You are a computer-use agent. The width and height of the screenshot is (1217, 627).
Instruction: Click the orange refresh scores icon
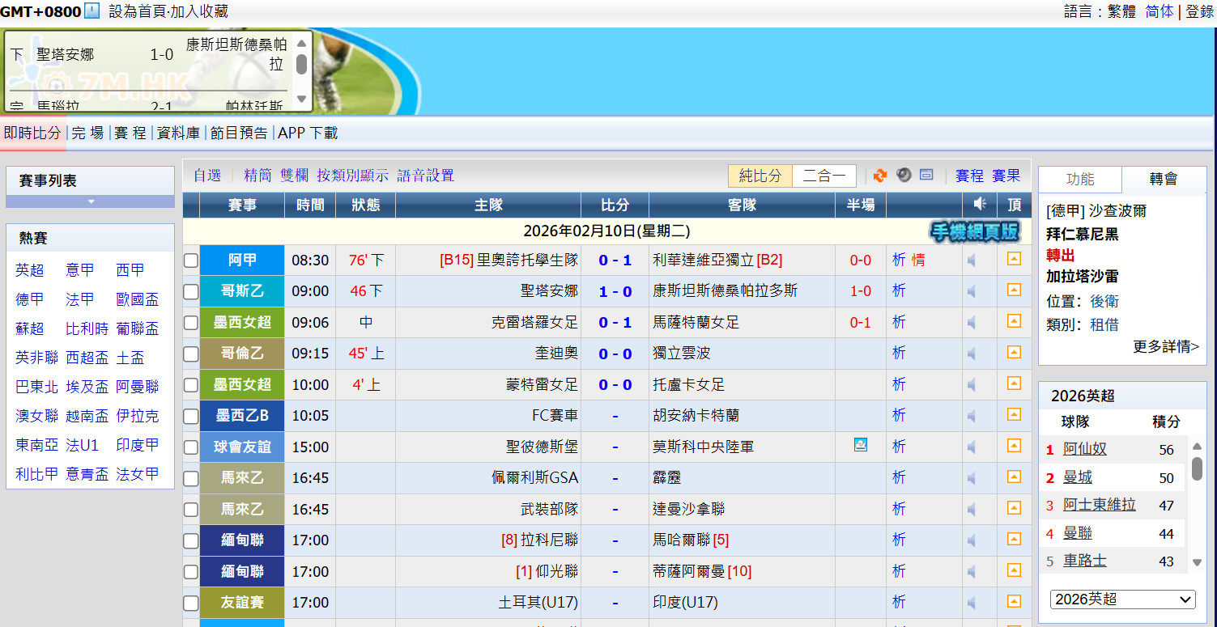(x=880, y=176)
